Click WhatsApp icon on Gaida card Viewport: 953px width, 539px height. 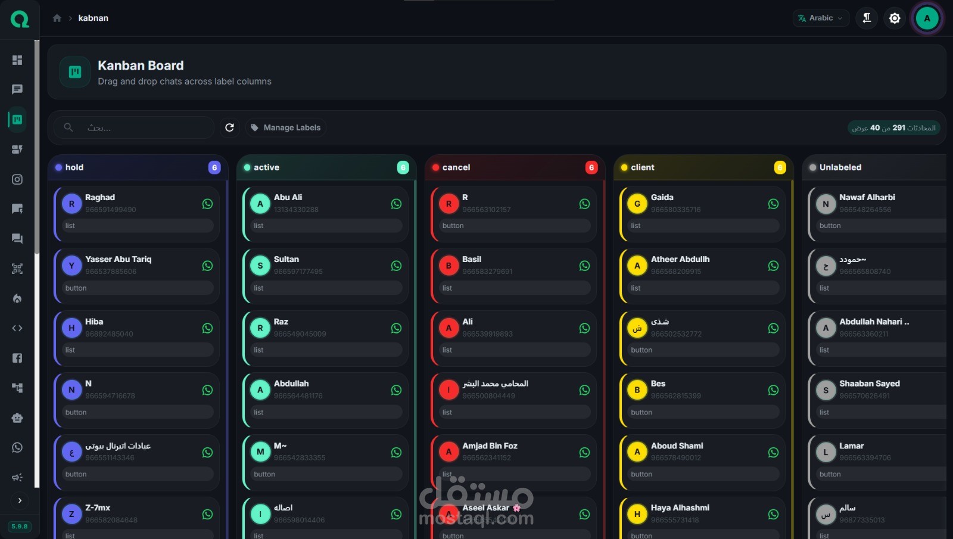[x=773, y=204]
